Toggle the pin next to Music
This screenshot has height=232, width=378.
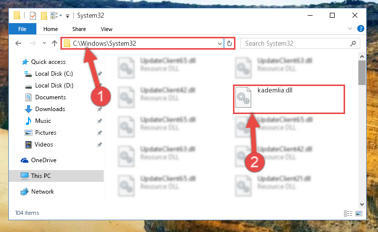[100, 121]
